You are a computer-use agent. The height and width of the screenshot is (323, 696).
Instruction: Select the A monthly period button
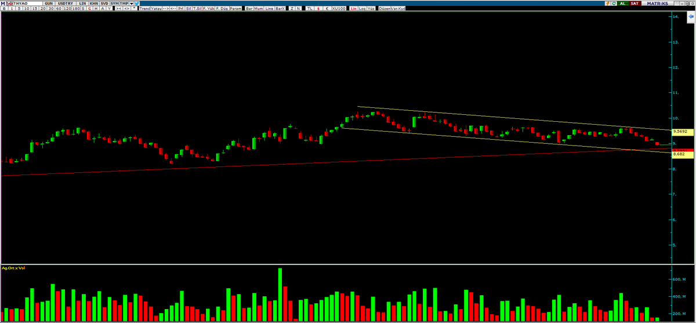point(103,9)
